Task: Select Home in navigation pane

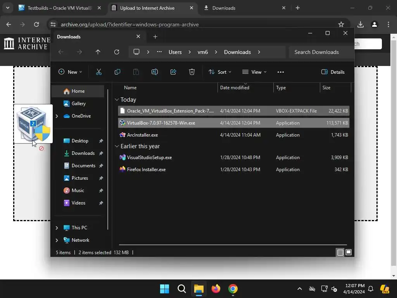Action: 78,91
